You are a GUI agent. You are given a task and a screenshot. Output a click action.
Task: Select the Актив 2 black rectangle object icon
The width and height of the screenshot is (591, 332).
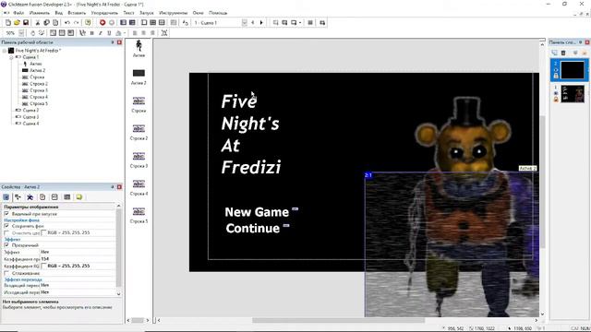click(x=139, y=73)
